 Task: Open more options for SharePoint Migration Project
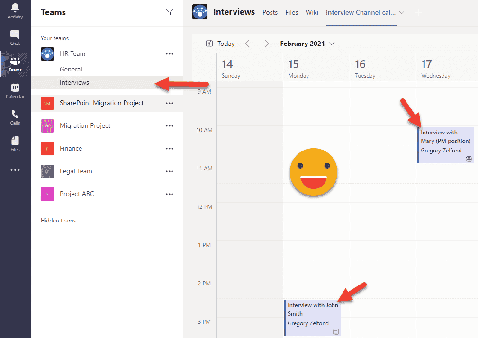point(170,103)
